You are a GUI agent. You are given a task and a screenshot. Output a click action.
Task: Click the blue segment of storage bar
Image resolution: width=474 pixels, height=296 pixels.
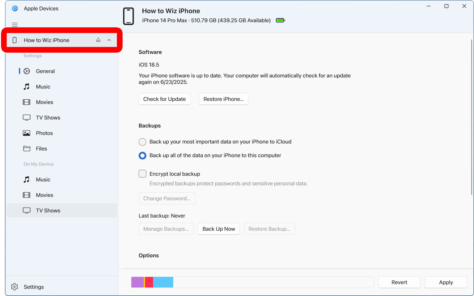pyautogui.click(x=163, y=282)
